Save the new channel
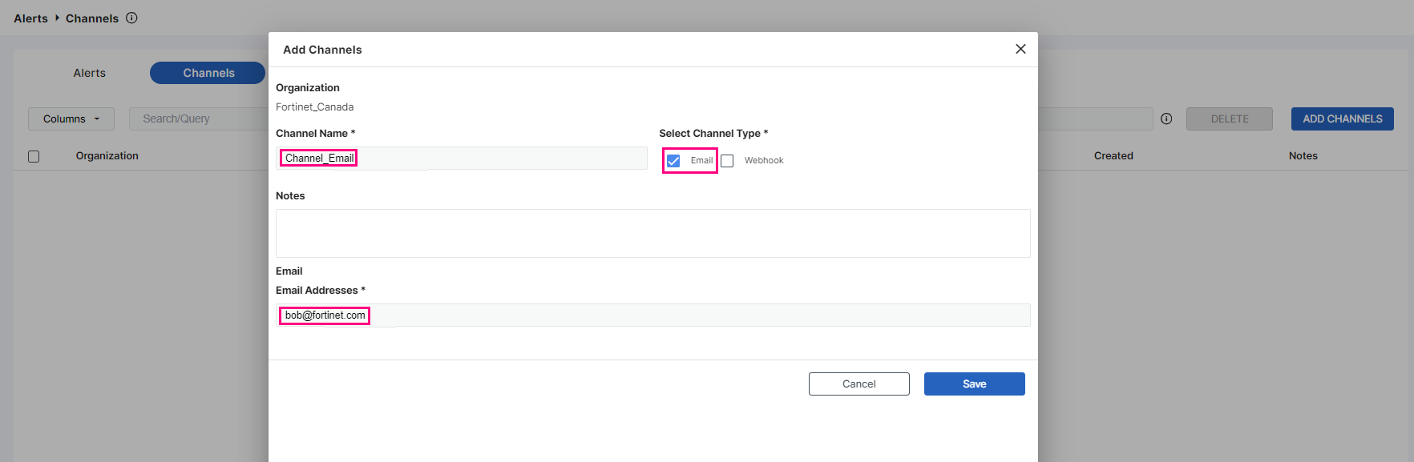Screen dimensions: 1414x462 [974, 384]
